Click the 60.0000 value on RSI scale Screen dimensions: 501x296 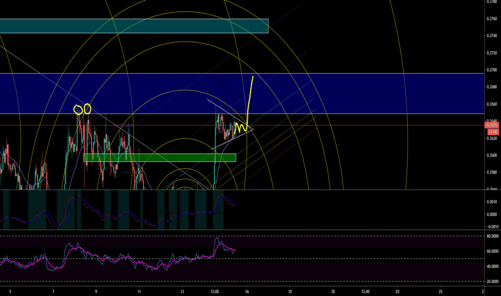pyautogui.click(x=492, y=251)
